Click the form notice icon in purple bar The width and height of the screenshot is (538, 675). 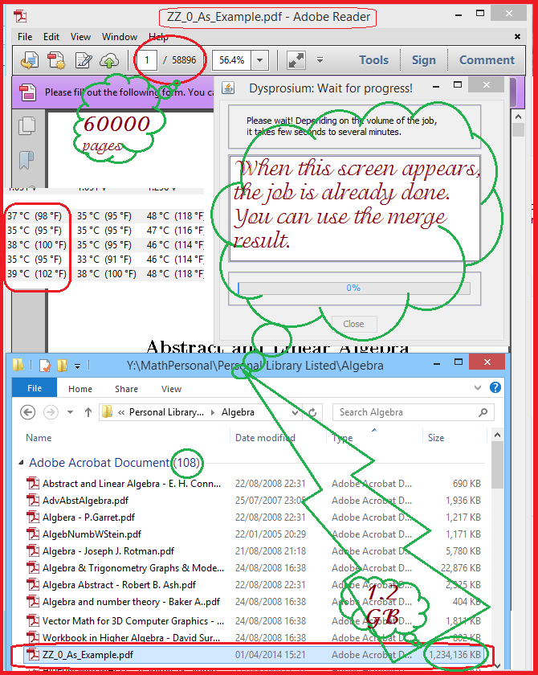(27, 92)
